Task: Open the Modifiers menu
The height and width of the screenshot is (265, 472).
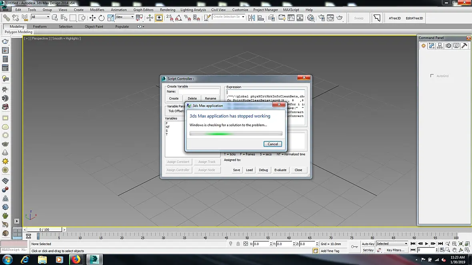Action: click(97, 10)
